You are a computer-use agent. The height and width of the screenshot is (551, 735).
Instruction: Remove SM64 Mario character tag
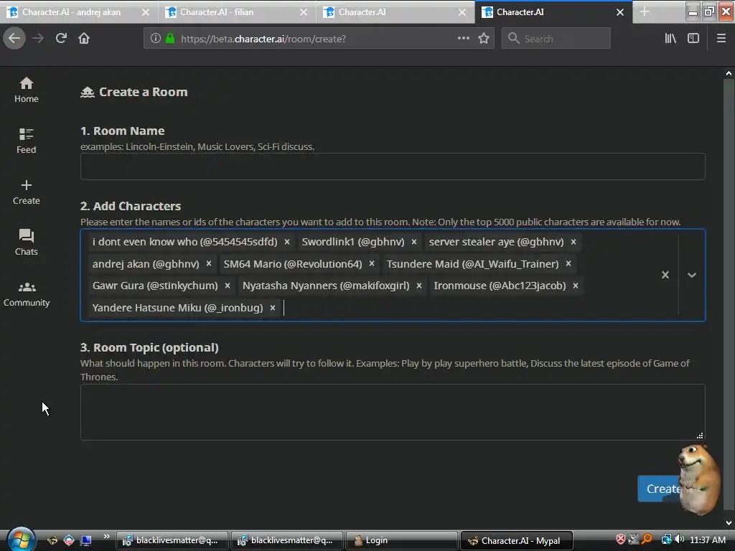tap(372, 264)
